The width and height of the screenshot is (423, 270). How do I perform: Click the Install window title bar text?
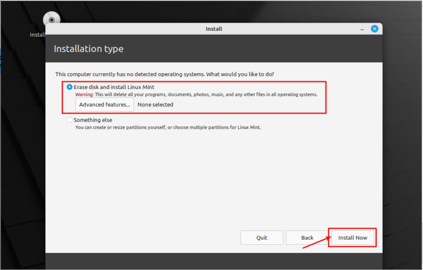[x=214, y=29]
